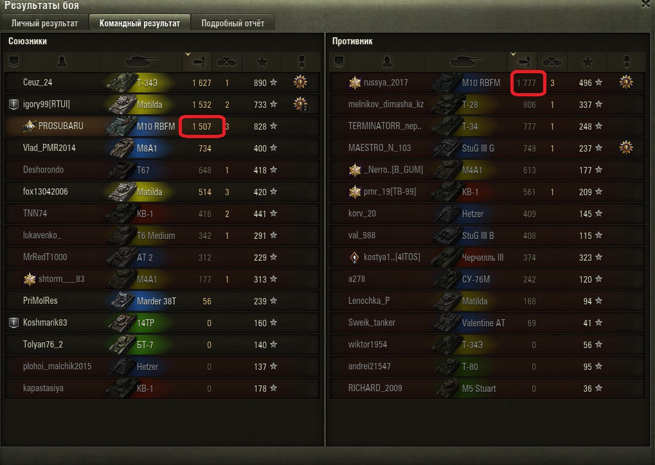Viewport: 655px width, 465px height.
Task: Sort enemies by experience star column
Action: point(588,62)
